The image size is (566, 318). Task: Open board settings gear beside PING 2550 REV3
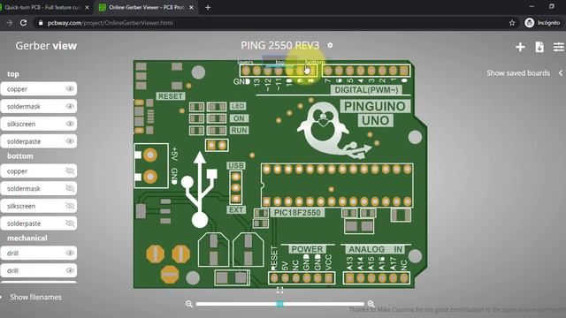pyautogui.click(x=330, y=45)
